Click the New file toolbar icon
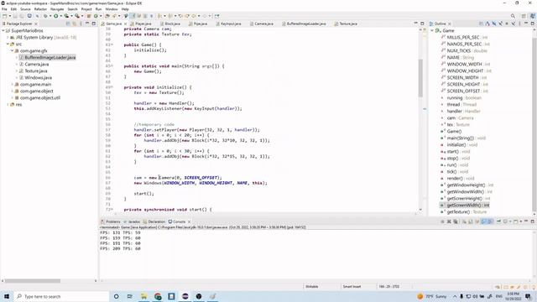This screenshot has width=537, height=302. (5, 16)
